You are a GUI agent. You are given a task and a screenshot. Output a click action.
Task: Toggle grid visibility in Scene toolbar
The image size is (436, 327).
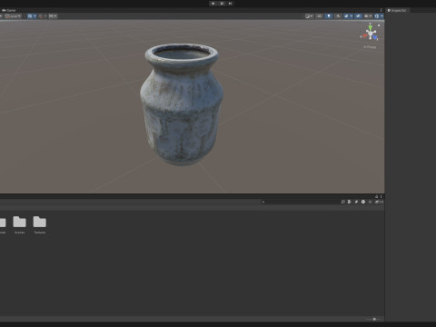point(30,16)
